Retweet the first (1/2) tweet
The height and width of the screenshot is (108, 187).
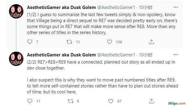click(69, 42)
